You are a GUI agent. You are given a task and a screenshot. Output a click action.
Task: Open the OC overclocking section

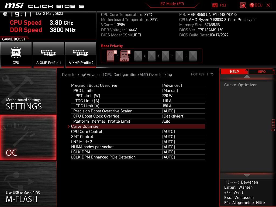28,137
